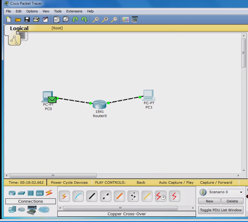
Task: Choose the yellow Coaxial cable
Action: [147, 196]
